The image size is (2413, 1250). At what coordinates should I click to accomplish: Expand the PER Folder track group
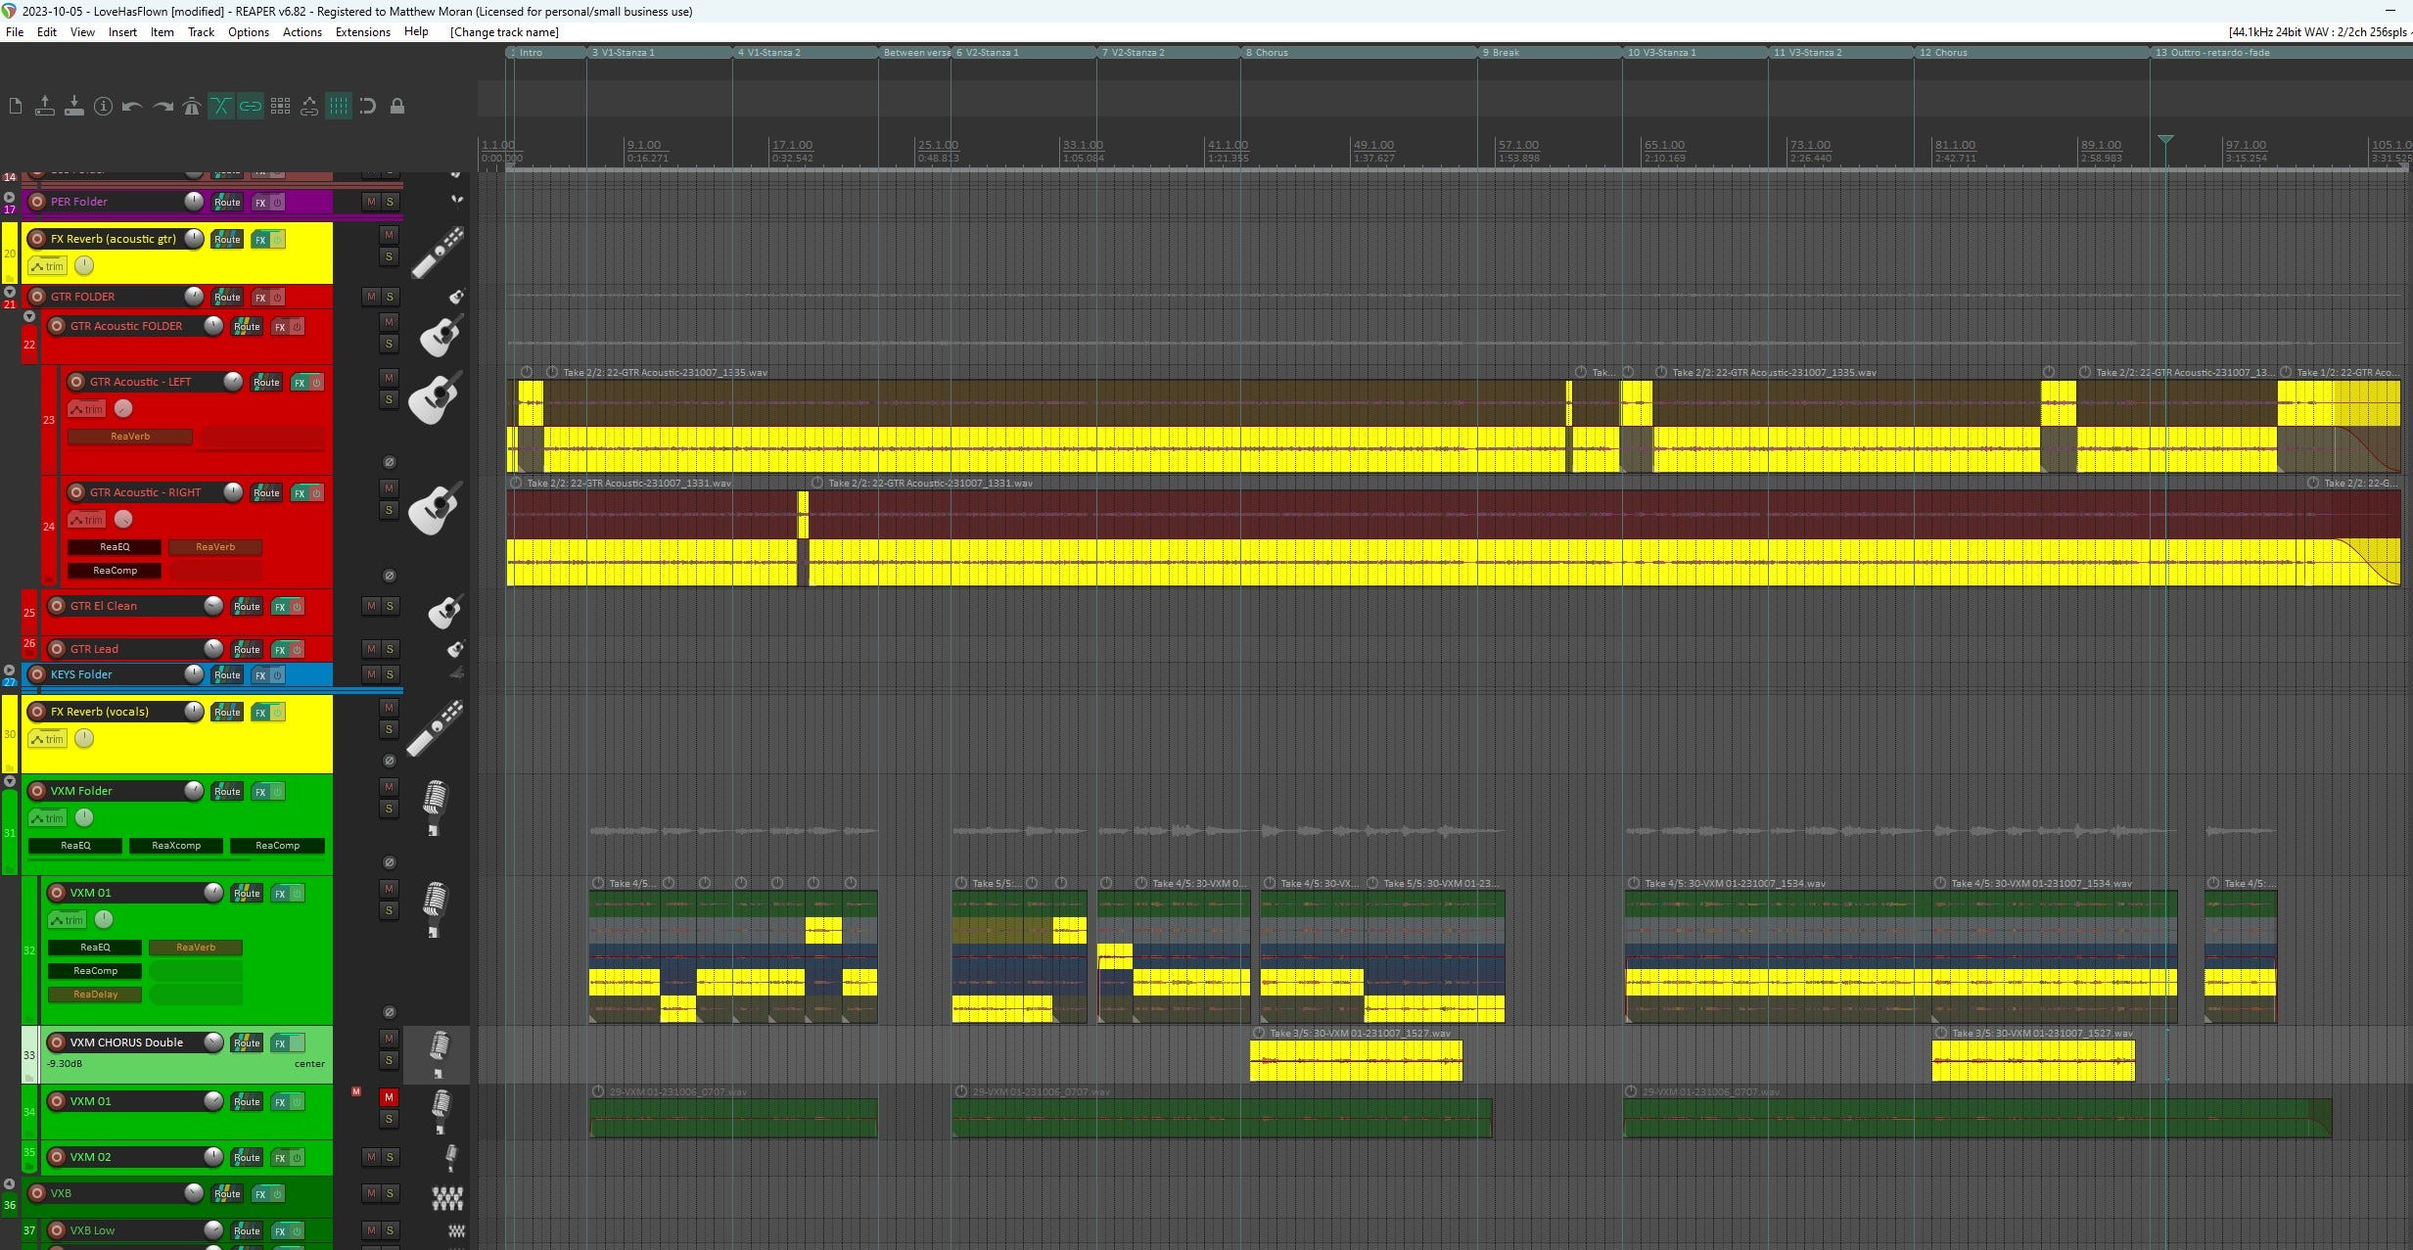(x=10, y=197)
